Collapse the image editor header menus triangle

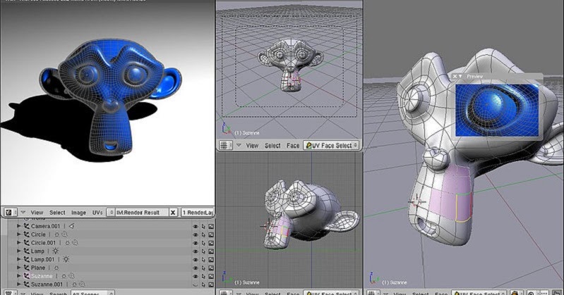click(x=23, y=213)
